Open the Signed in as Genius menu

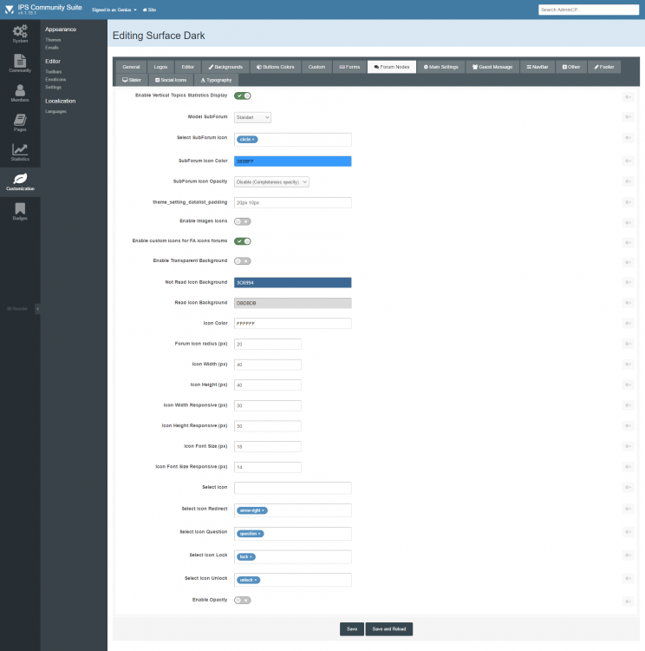[x=114, y=10]
